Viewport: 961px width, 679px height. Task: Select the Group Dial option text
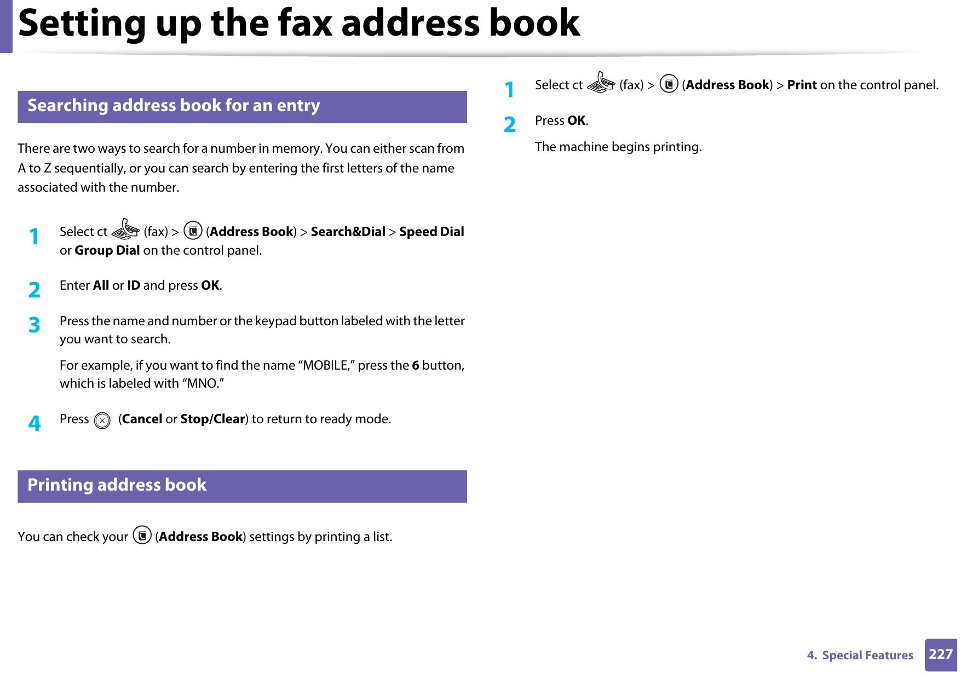(x=107, y=250)
